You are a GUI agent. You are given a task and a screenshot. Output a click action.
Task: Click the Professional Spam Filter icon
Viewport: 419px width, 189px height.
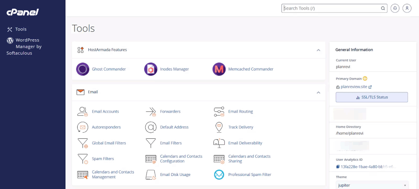219,175
